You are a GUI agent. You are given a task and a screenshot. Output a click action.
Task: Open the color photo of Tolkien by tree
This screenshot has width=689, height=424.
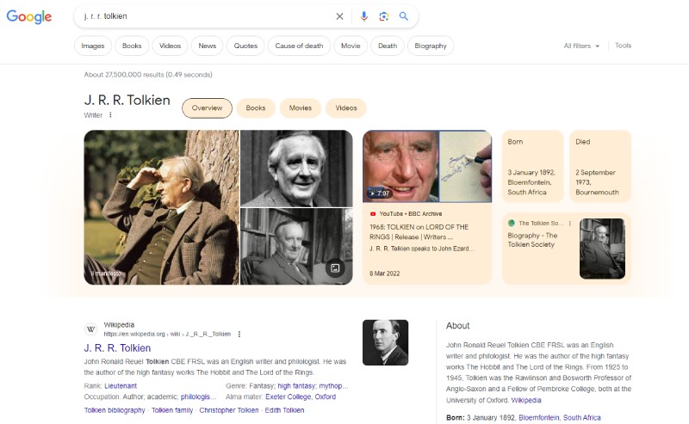coord(162,207)
